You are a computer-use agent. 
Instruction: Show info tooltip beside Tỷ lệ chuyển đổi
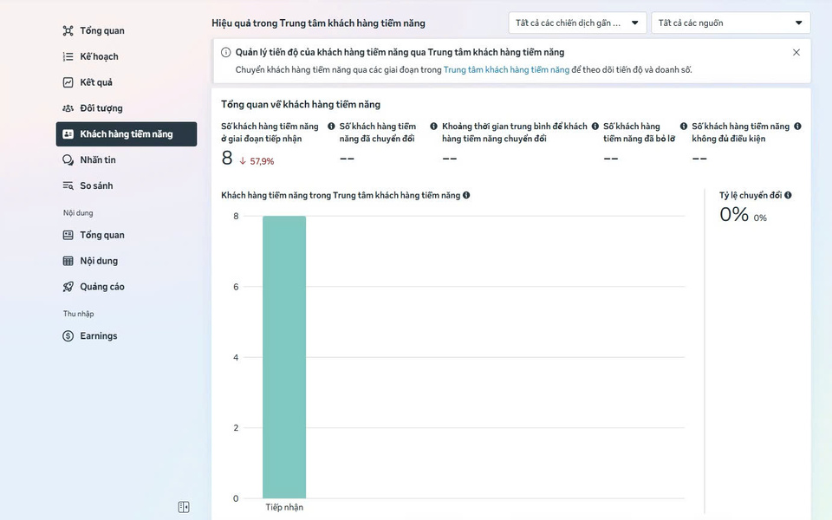point(788,196)
